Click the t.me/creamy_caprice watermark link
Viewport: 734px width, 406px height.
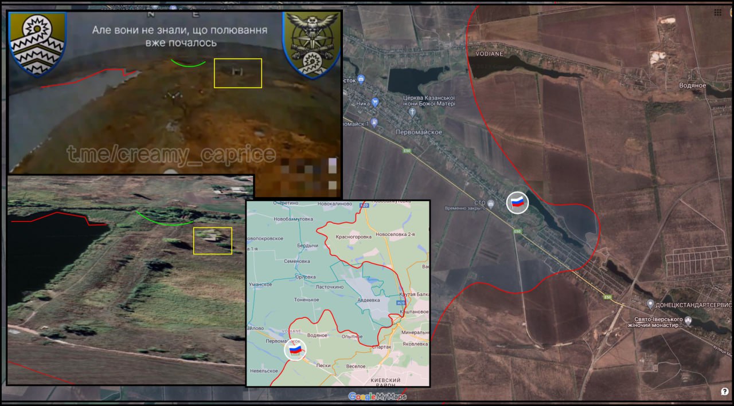[x=171, y=154]
